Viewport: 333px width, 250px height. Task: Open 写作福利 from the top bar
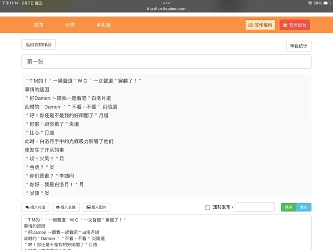(260, 25)
